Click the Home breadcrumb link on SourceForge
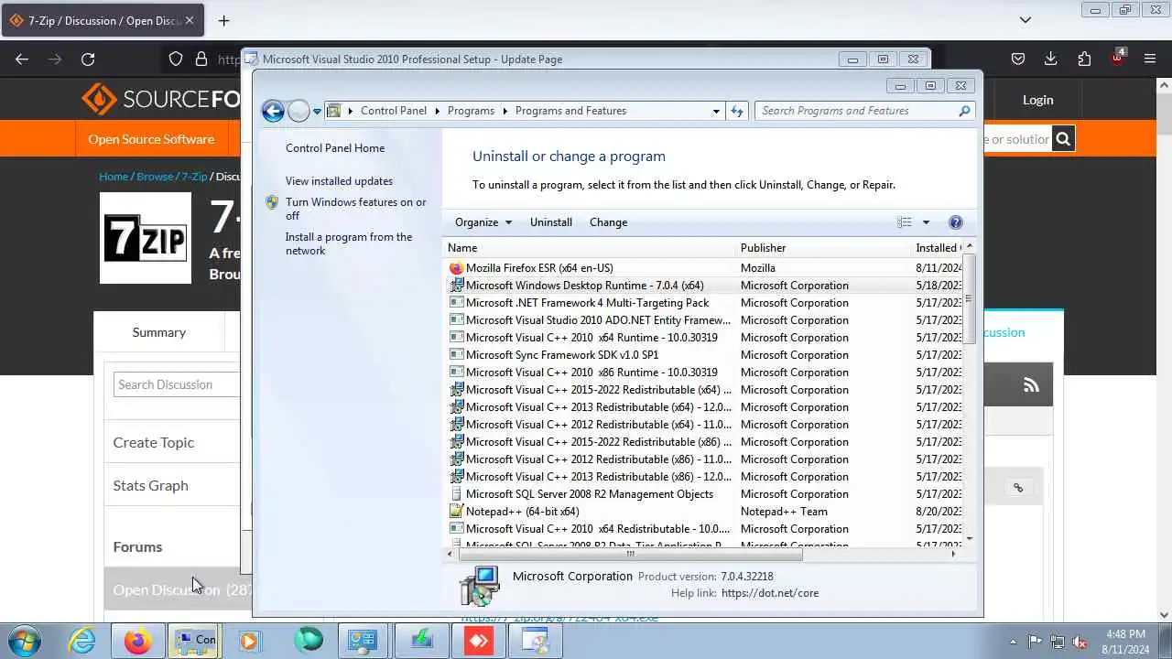 click(114, 177)
